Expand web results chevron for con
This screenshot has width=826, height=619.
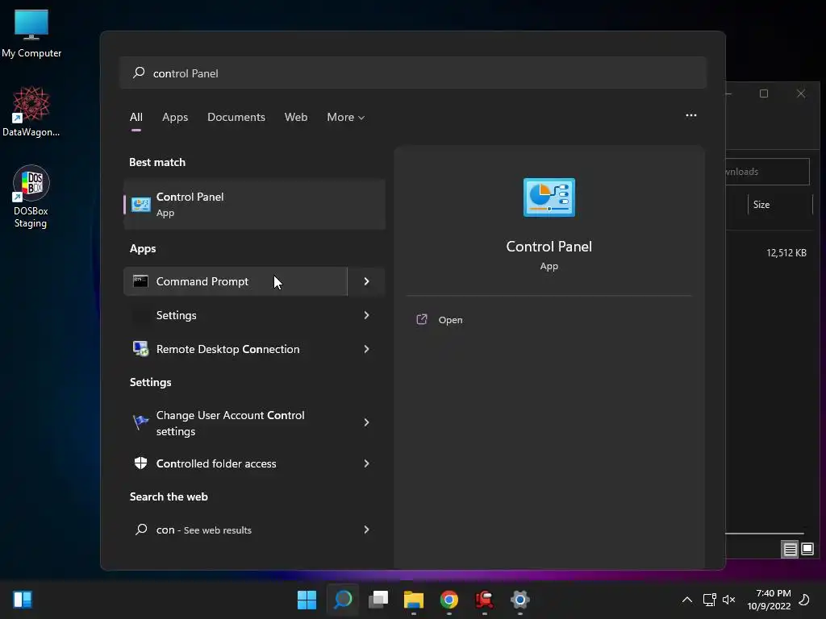coord(367,530)
